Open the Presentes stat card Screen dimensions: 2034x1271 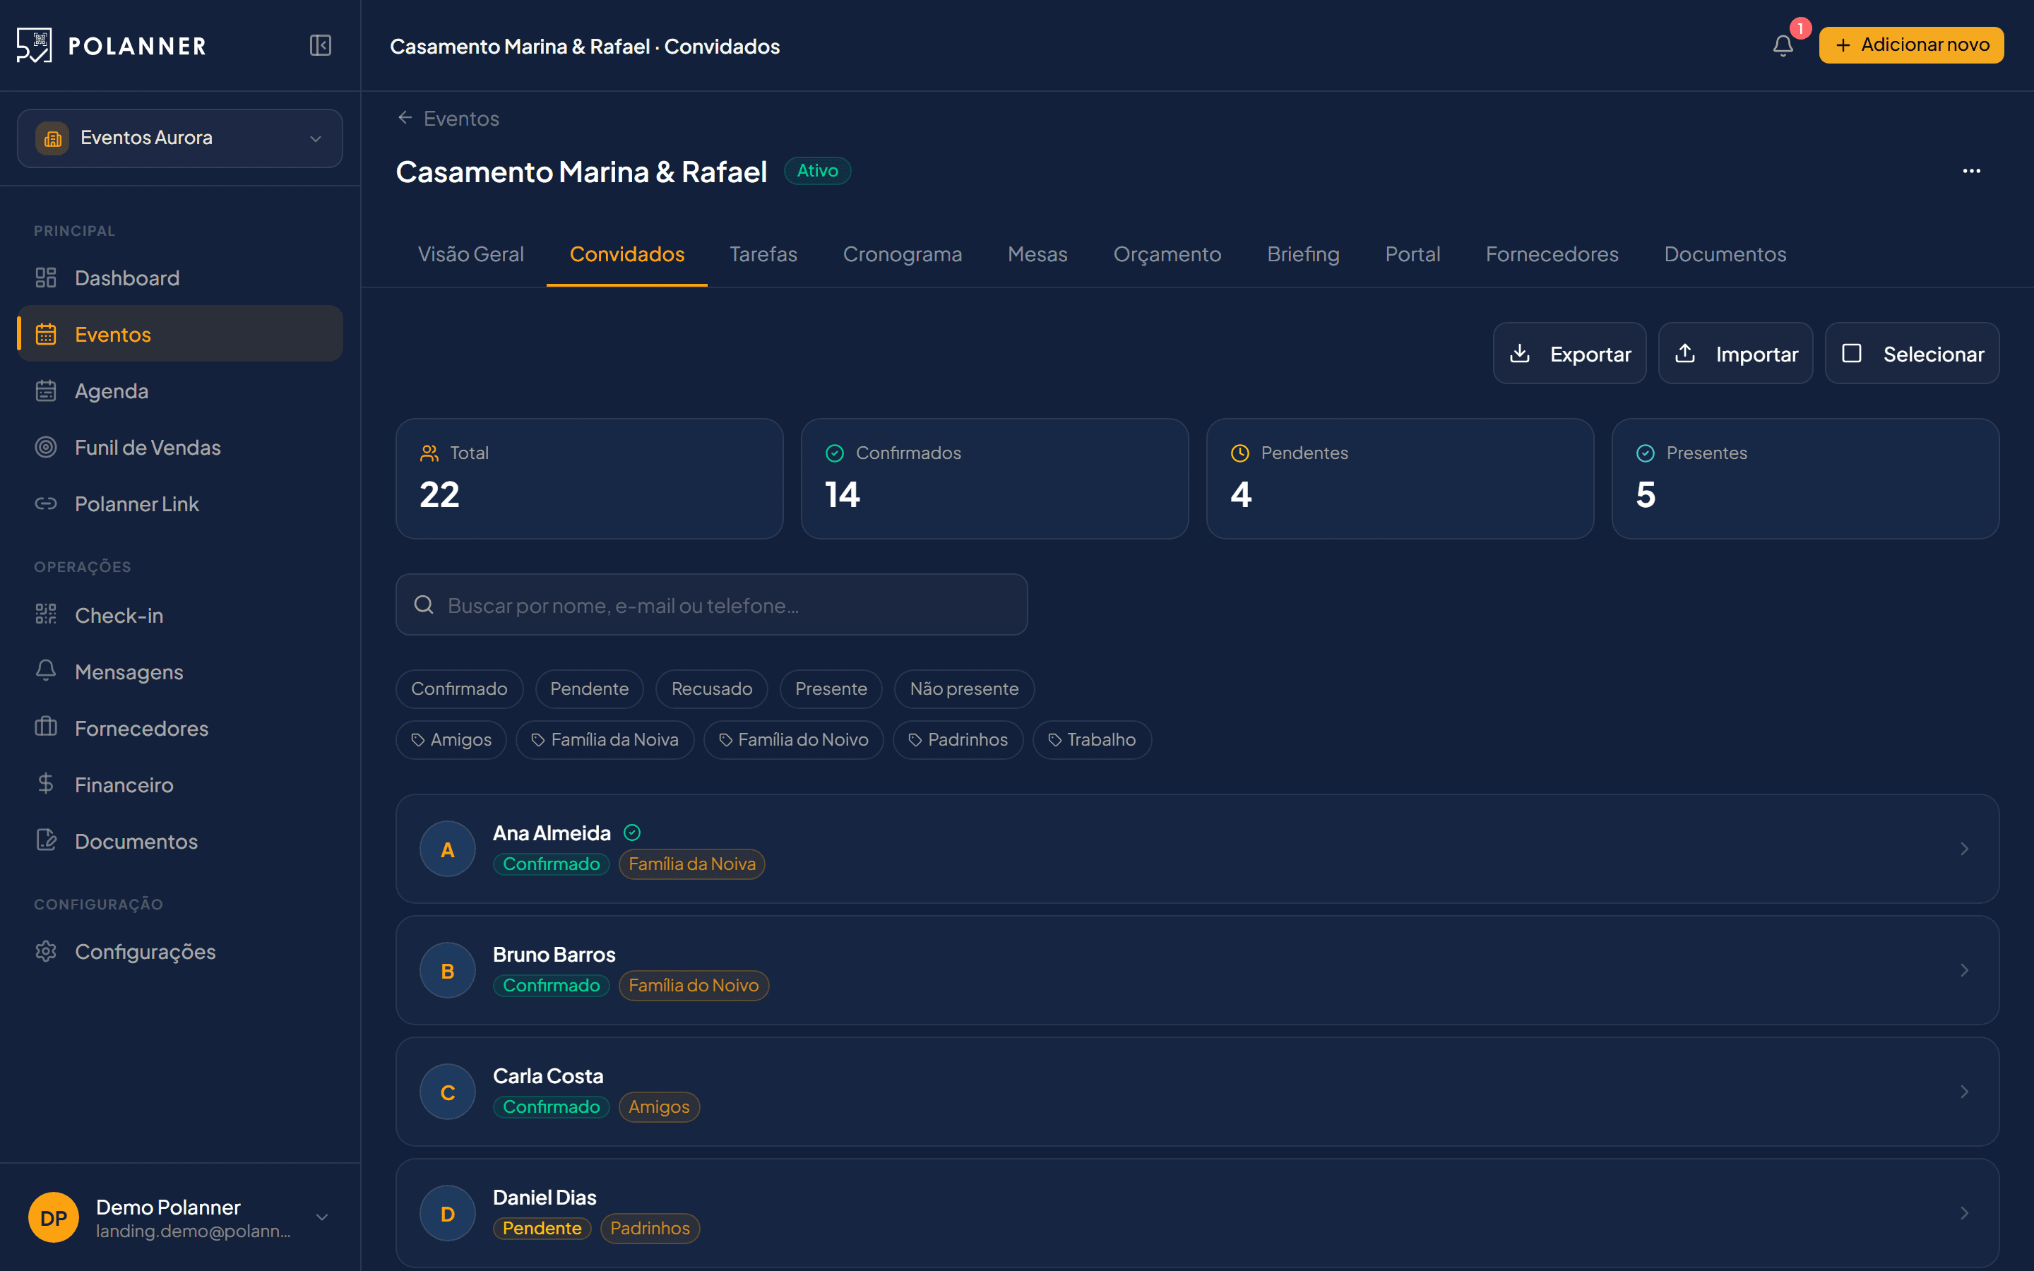click(x=1805, y=479)
